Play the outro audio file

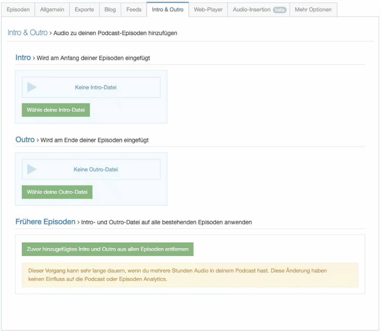(x=32, y=169)
